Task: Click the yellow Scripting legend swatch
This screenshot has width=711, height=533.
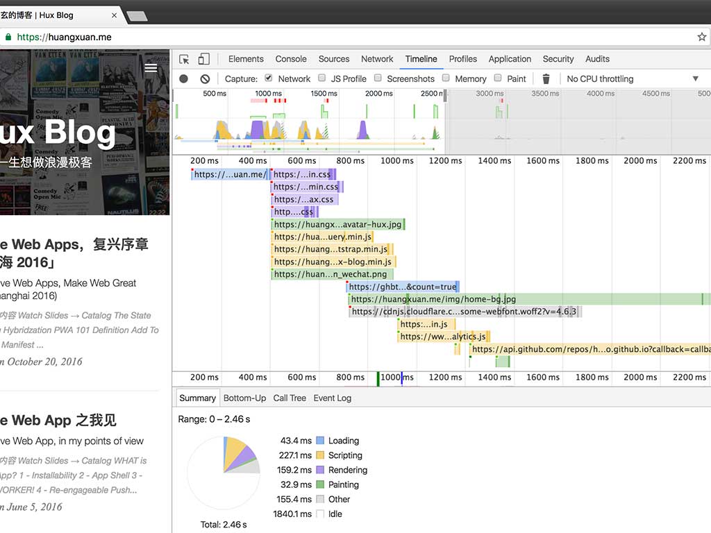Action: click(x=320, y=455)
